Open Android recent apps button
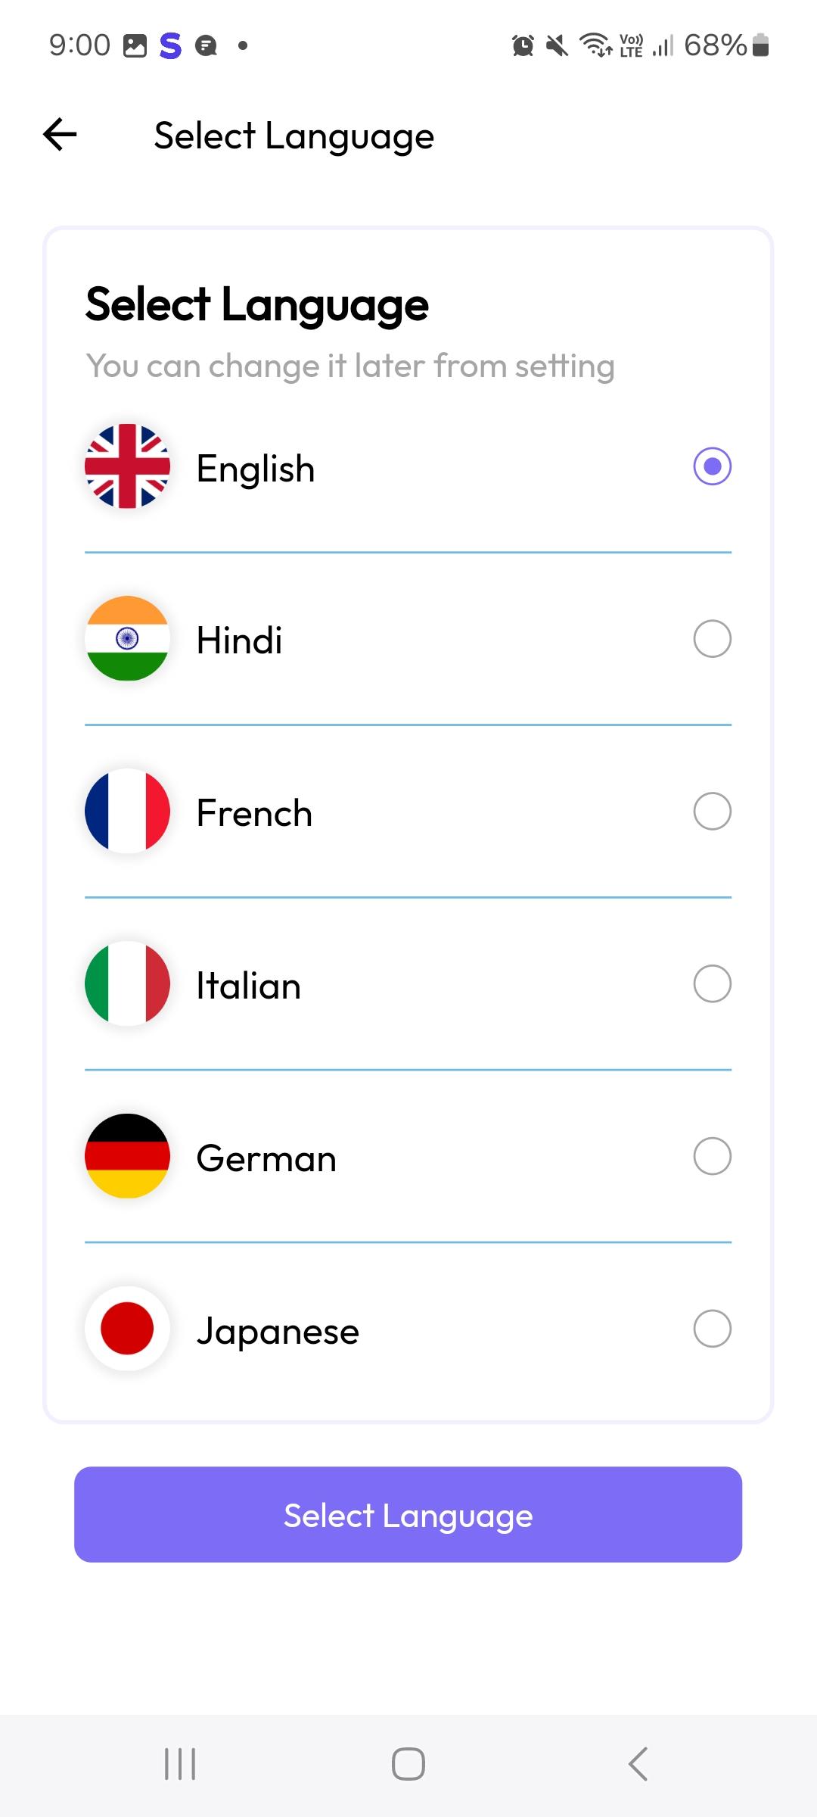 click(x=180, y=1764)
